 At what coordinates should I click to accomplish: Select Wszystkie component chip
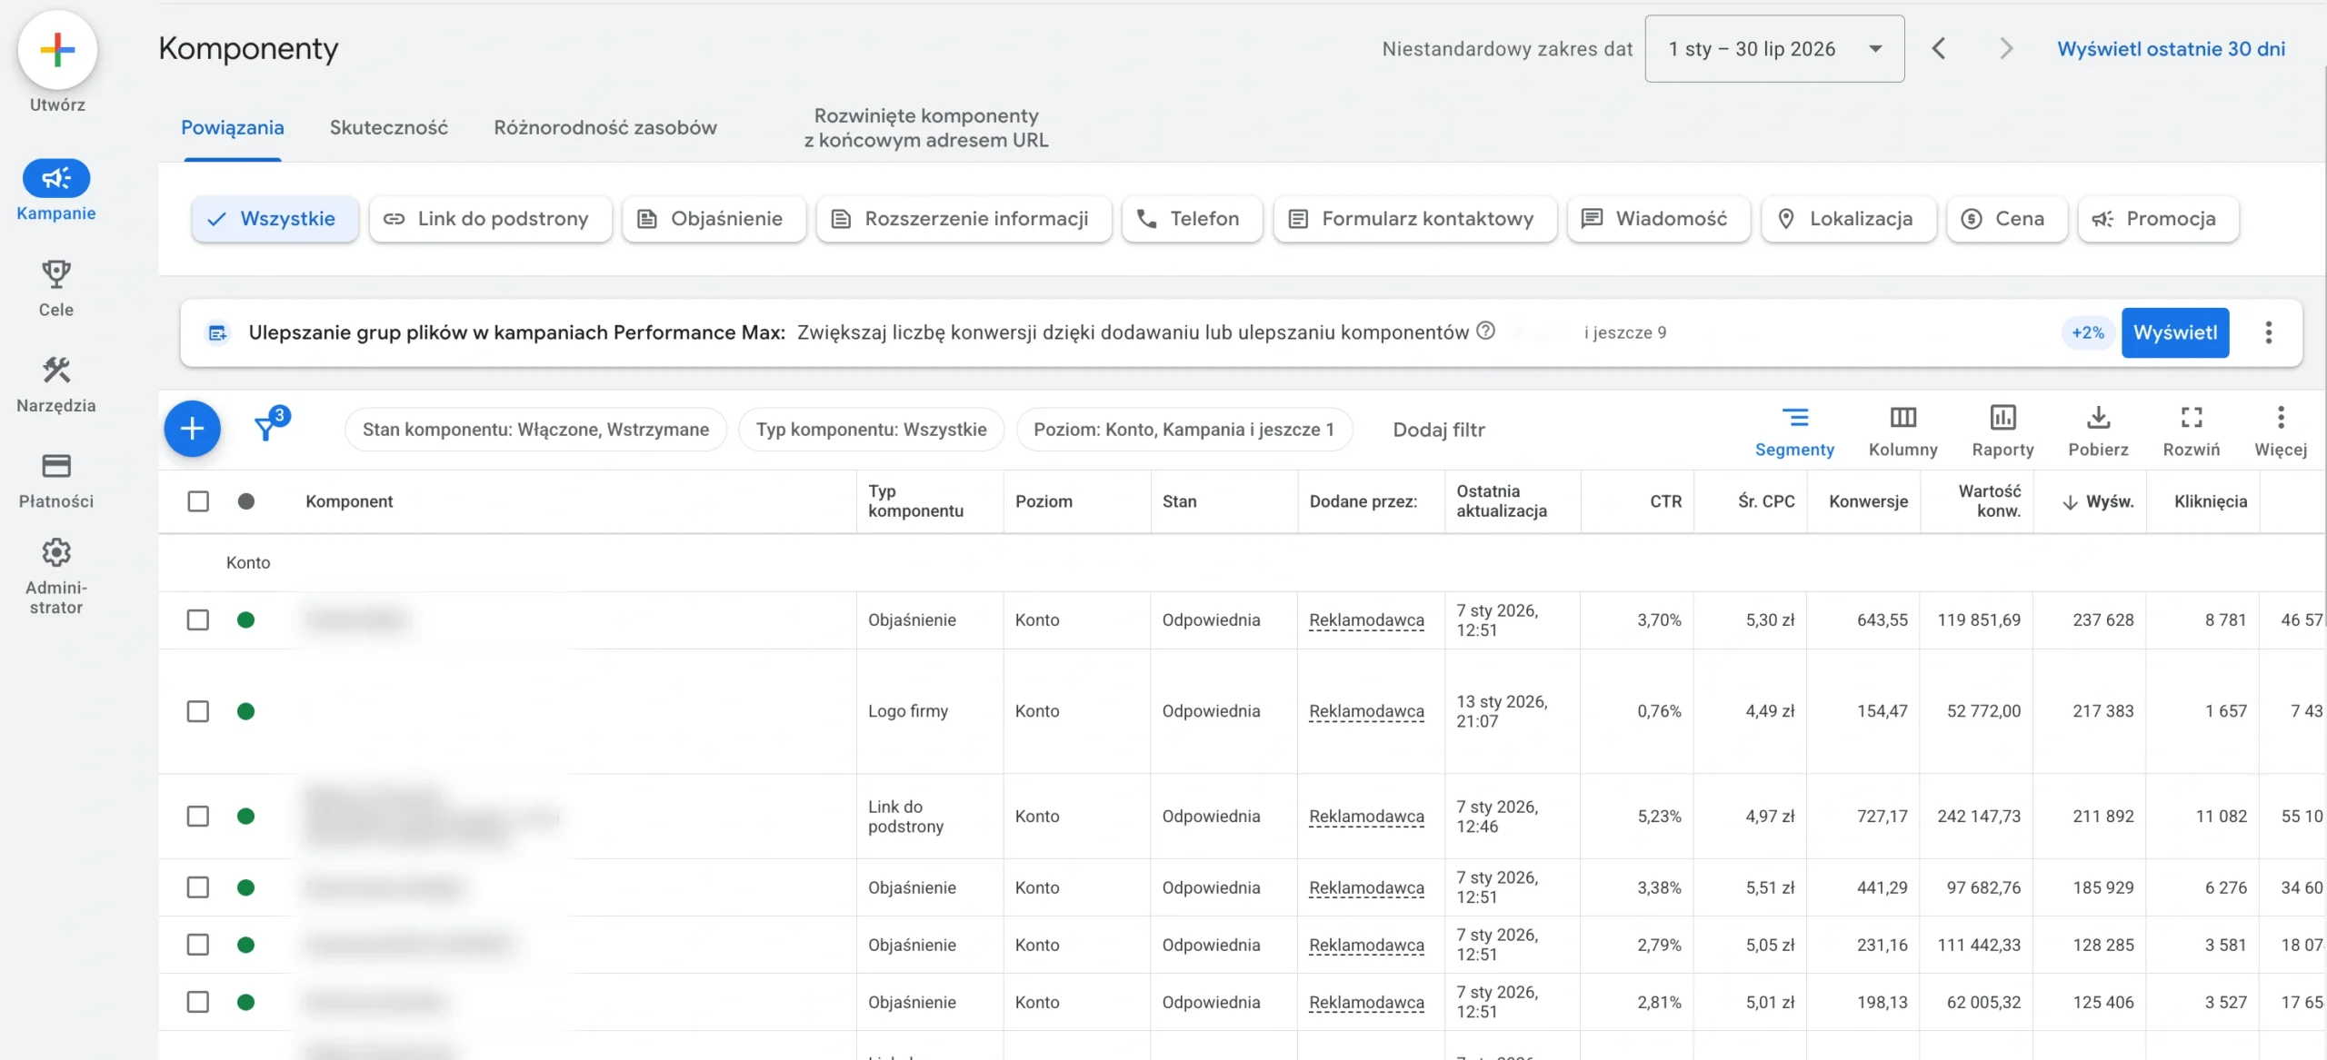(x=275, y=219)
